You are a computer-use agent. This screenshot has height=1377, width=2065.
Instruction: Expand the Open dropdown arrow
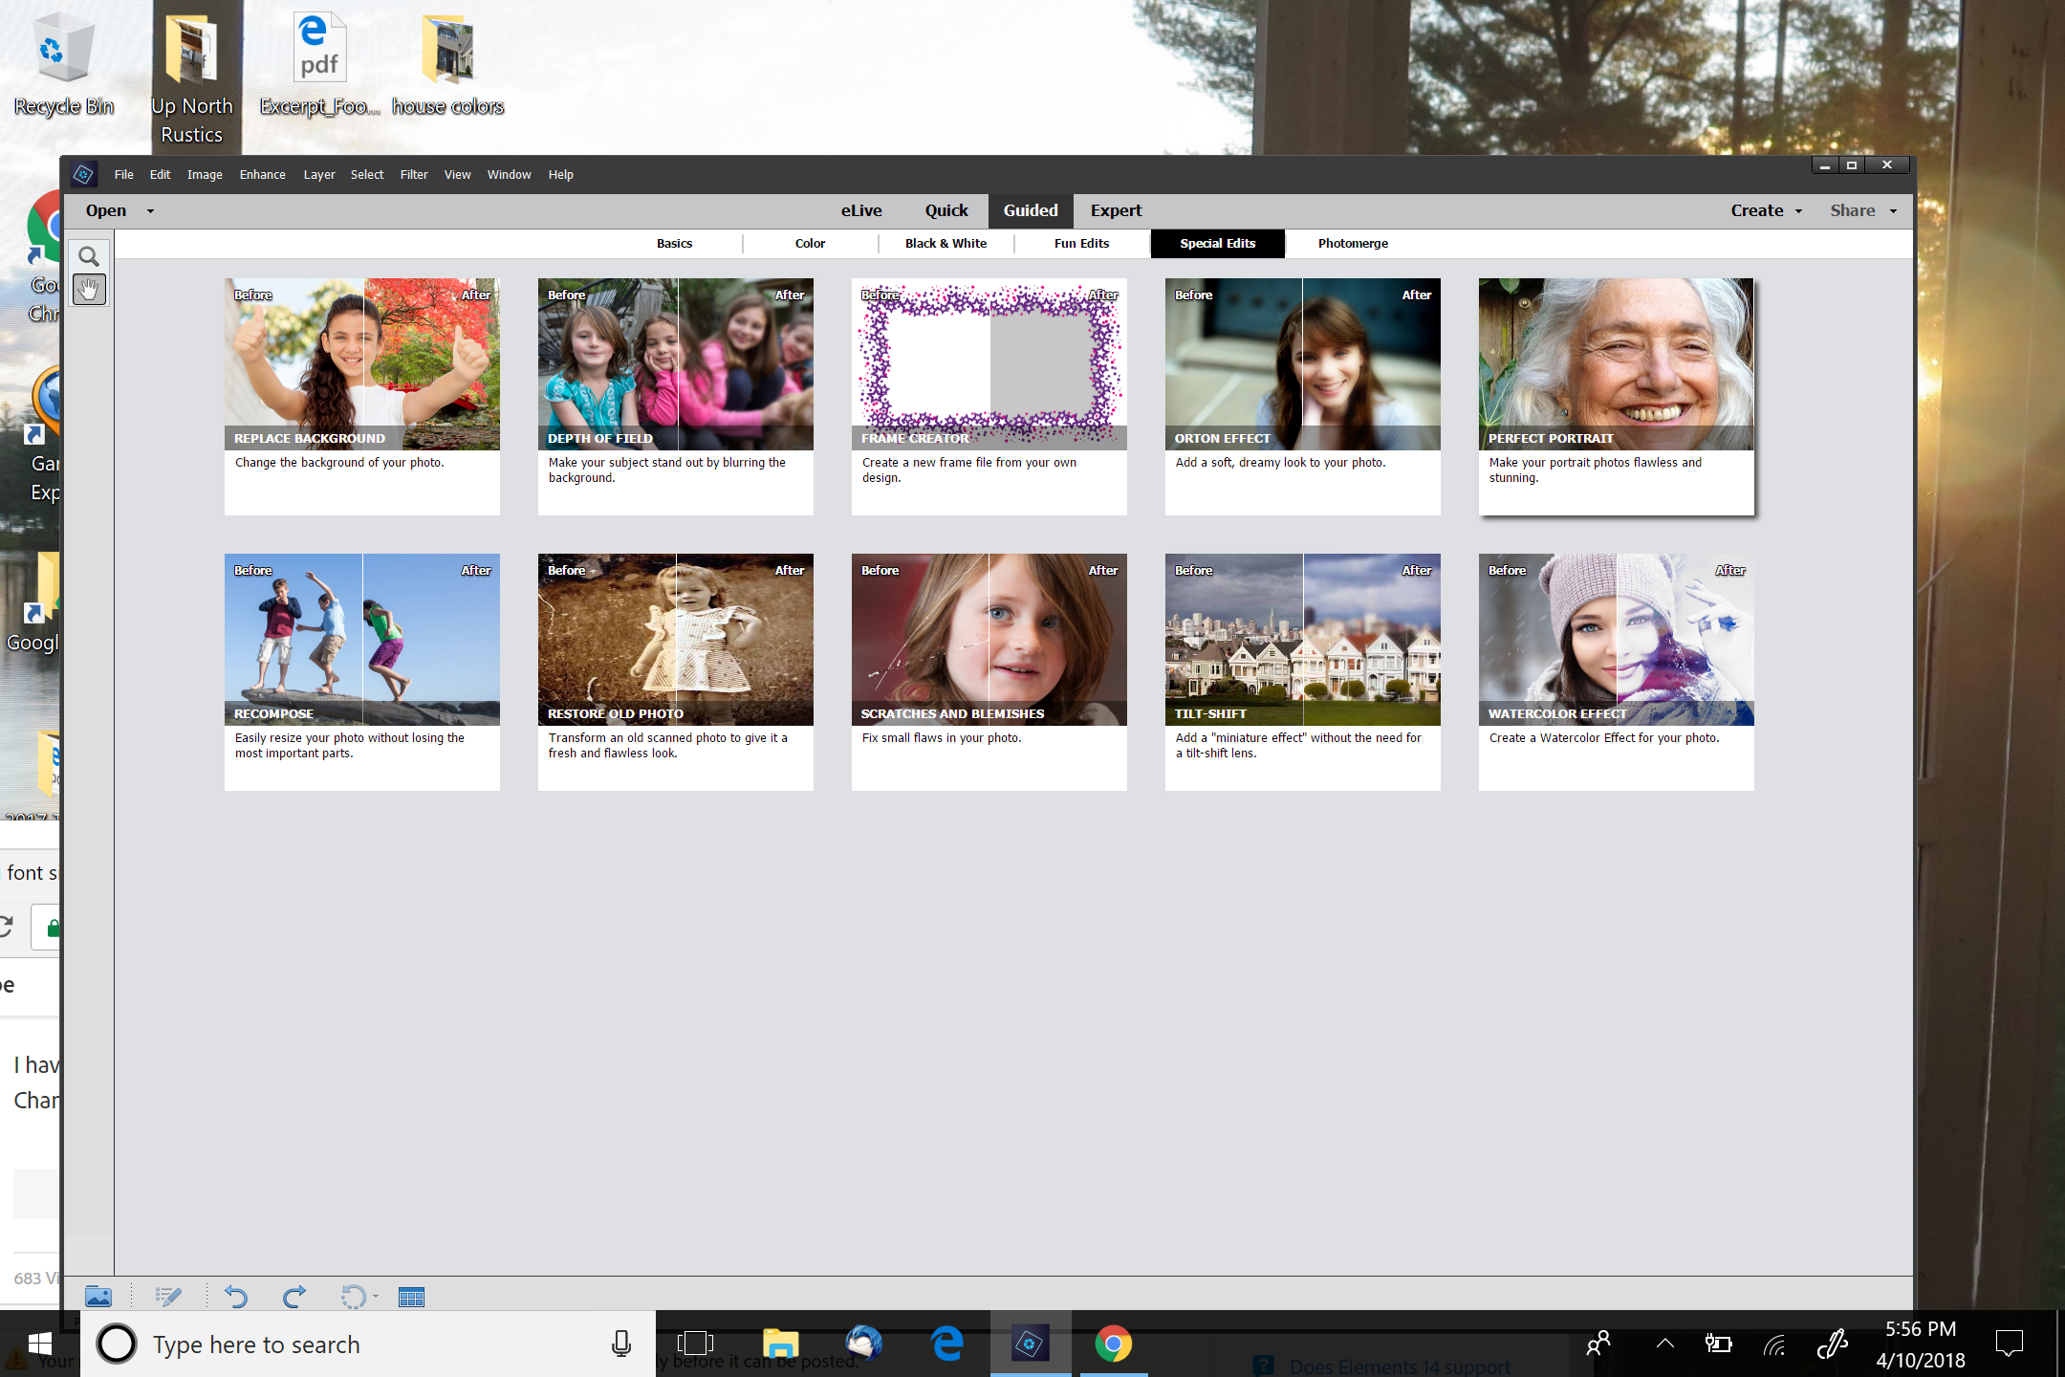point(150,210)
